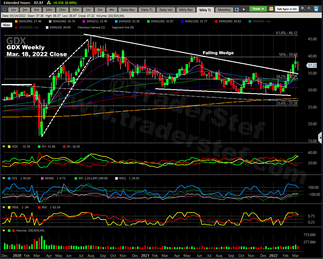Click the Fibonacci retrace legend entry
Screen dimensions: 323x259
pyautogui.click(x=91, y=27)
